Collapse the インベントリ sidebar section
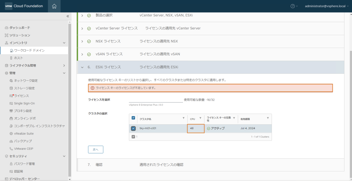The image size is (352, 181). point(64,43)
